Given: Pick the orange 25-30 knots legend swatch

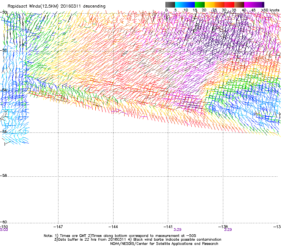Looking at the screenshot, I should (x=219, y=5).
